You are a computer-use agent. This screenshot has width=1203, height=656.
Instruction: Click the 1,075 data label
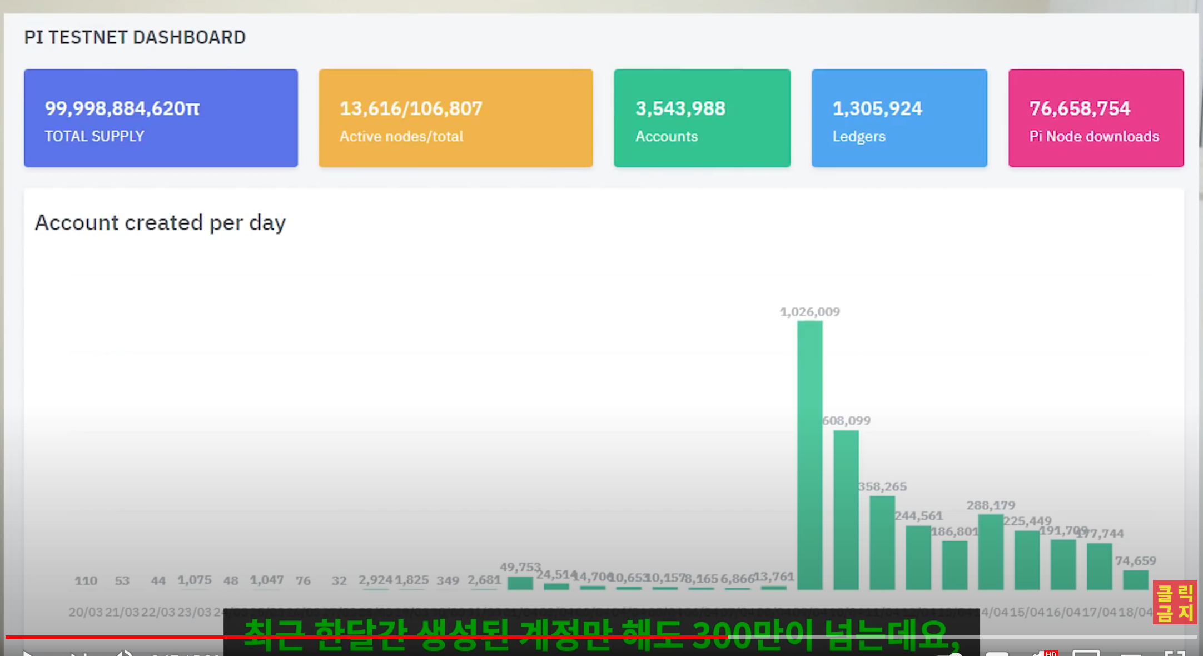(195, 580)
